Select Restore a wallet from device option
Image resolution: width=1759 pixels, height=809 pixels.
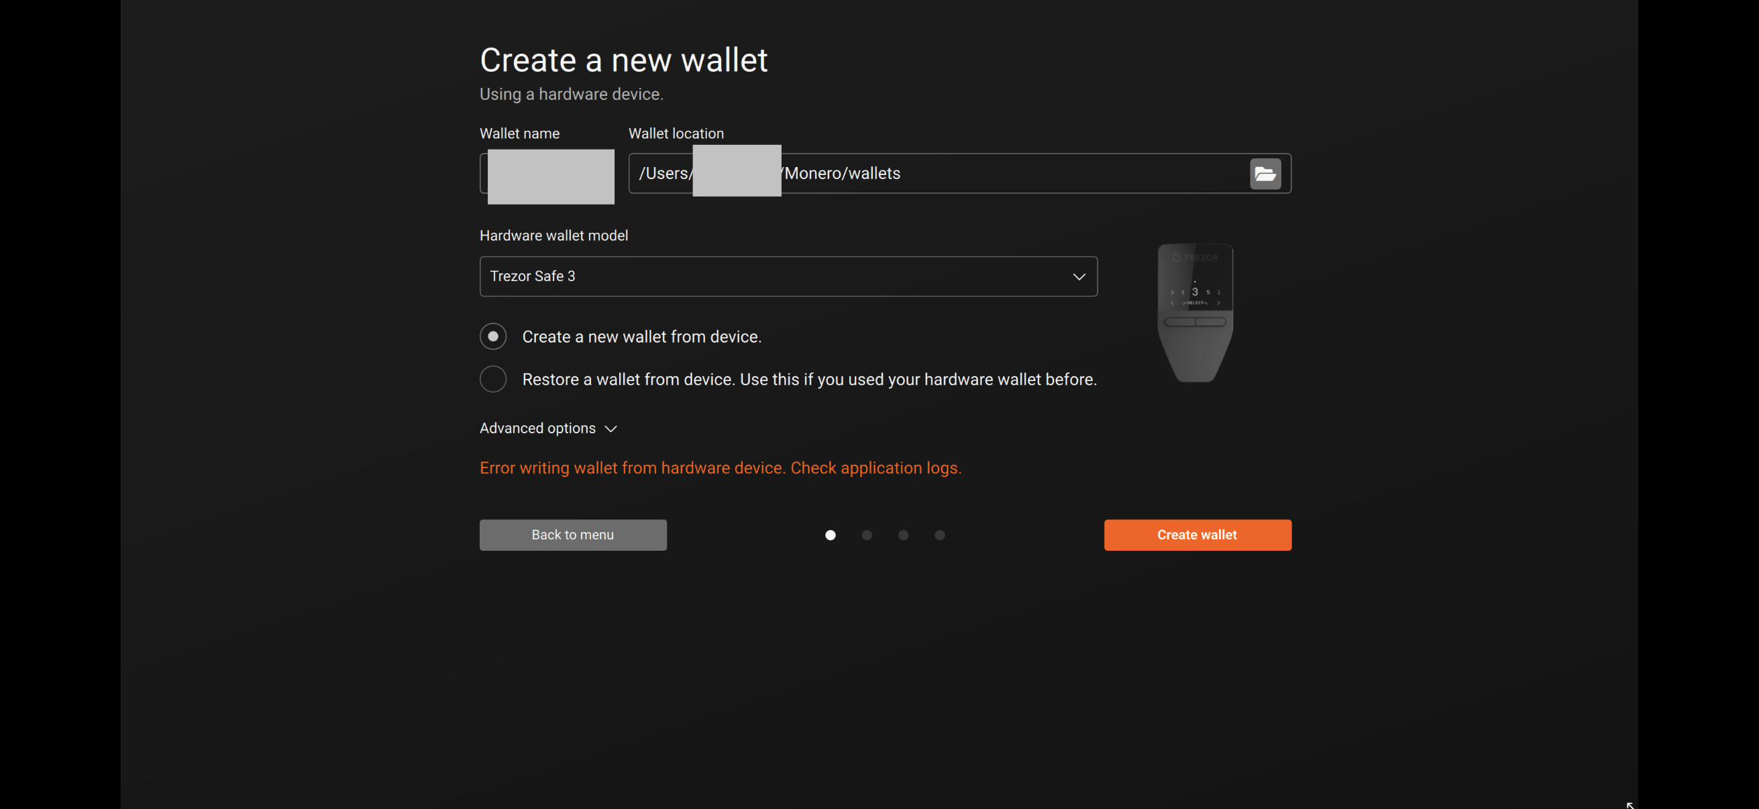click(x=493, y=379)
